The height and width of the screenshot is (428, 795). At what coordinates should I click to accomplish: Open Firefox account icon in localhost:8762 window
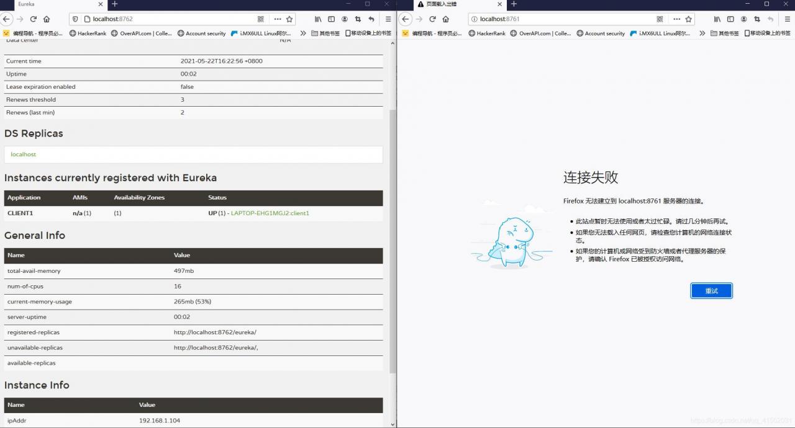[x=345, y=19]
